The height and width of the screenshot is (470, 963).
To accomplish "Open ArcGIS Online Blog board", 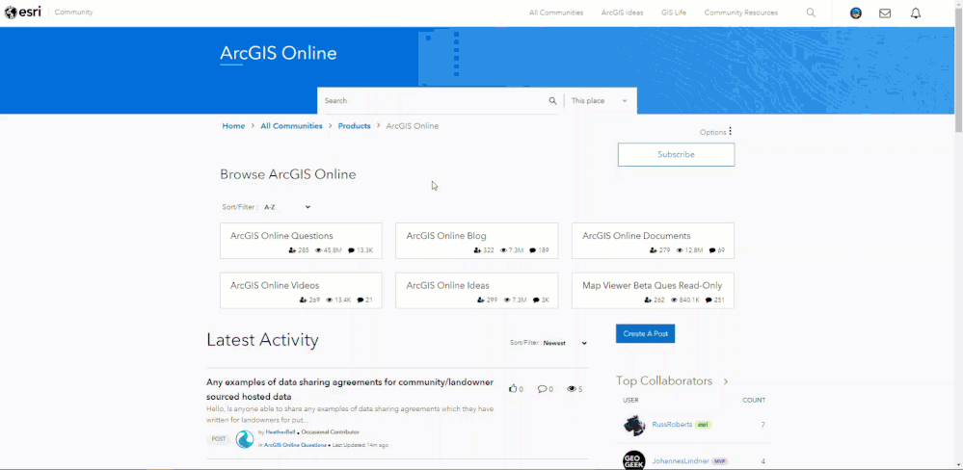I will point(446,236).
